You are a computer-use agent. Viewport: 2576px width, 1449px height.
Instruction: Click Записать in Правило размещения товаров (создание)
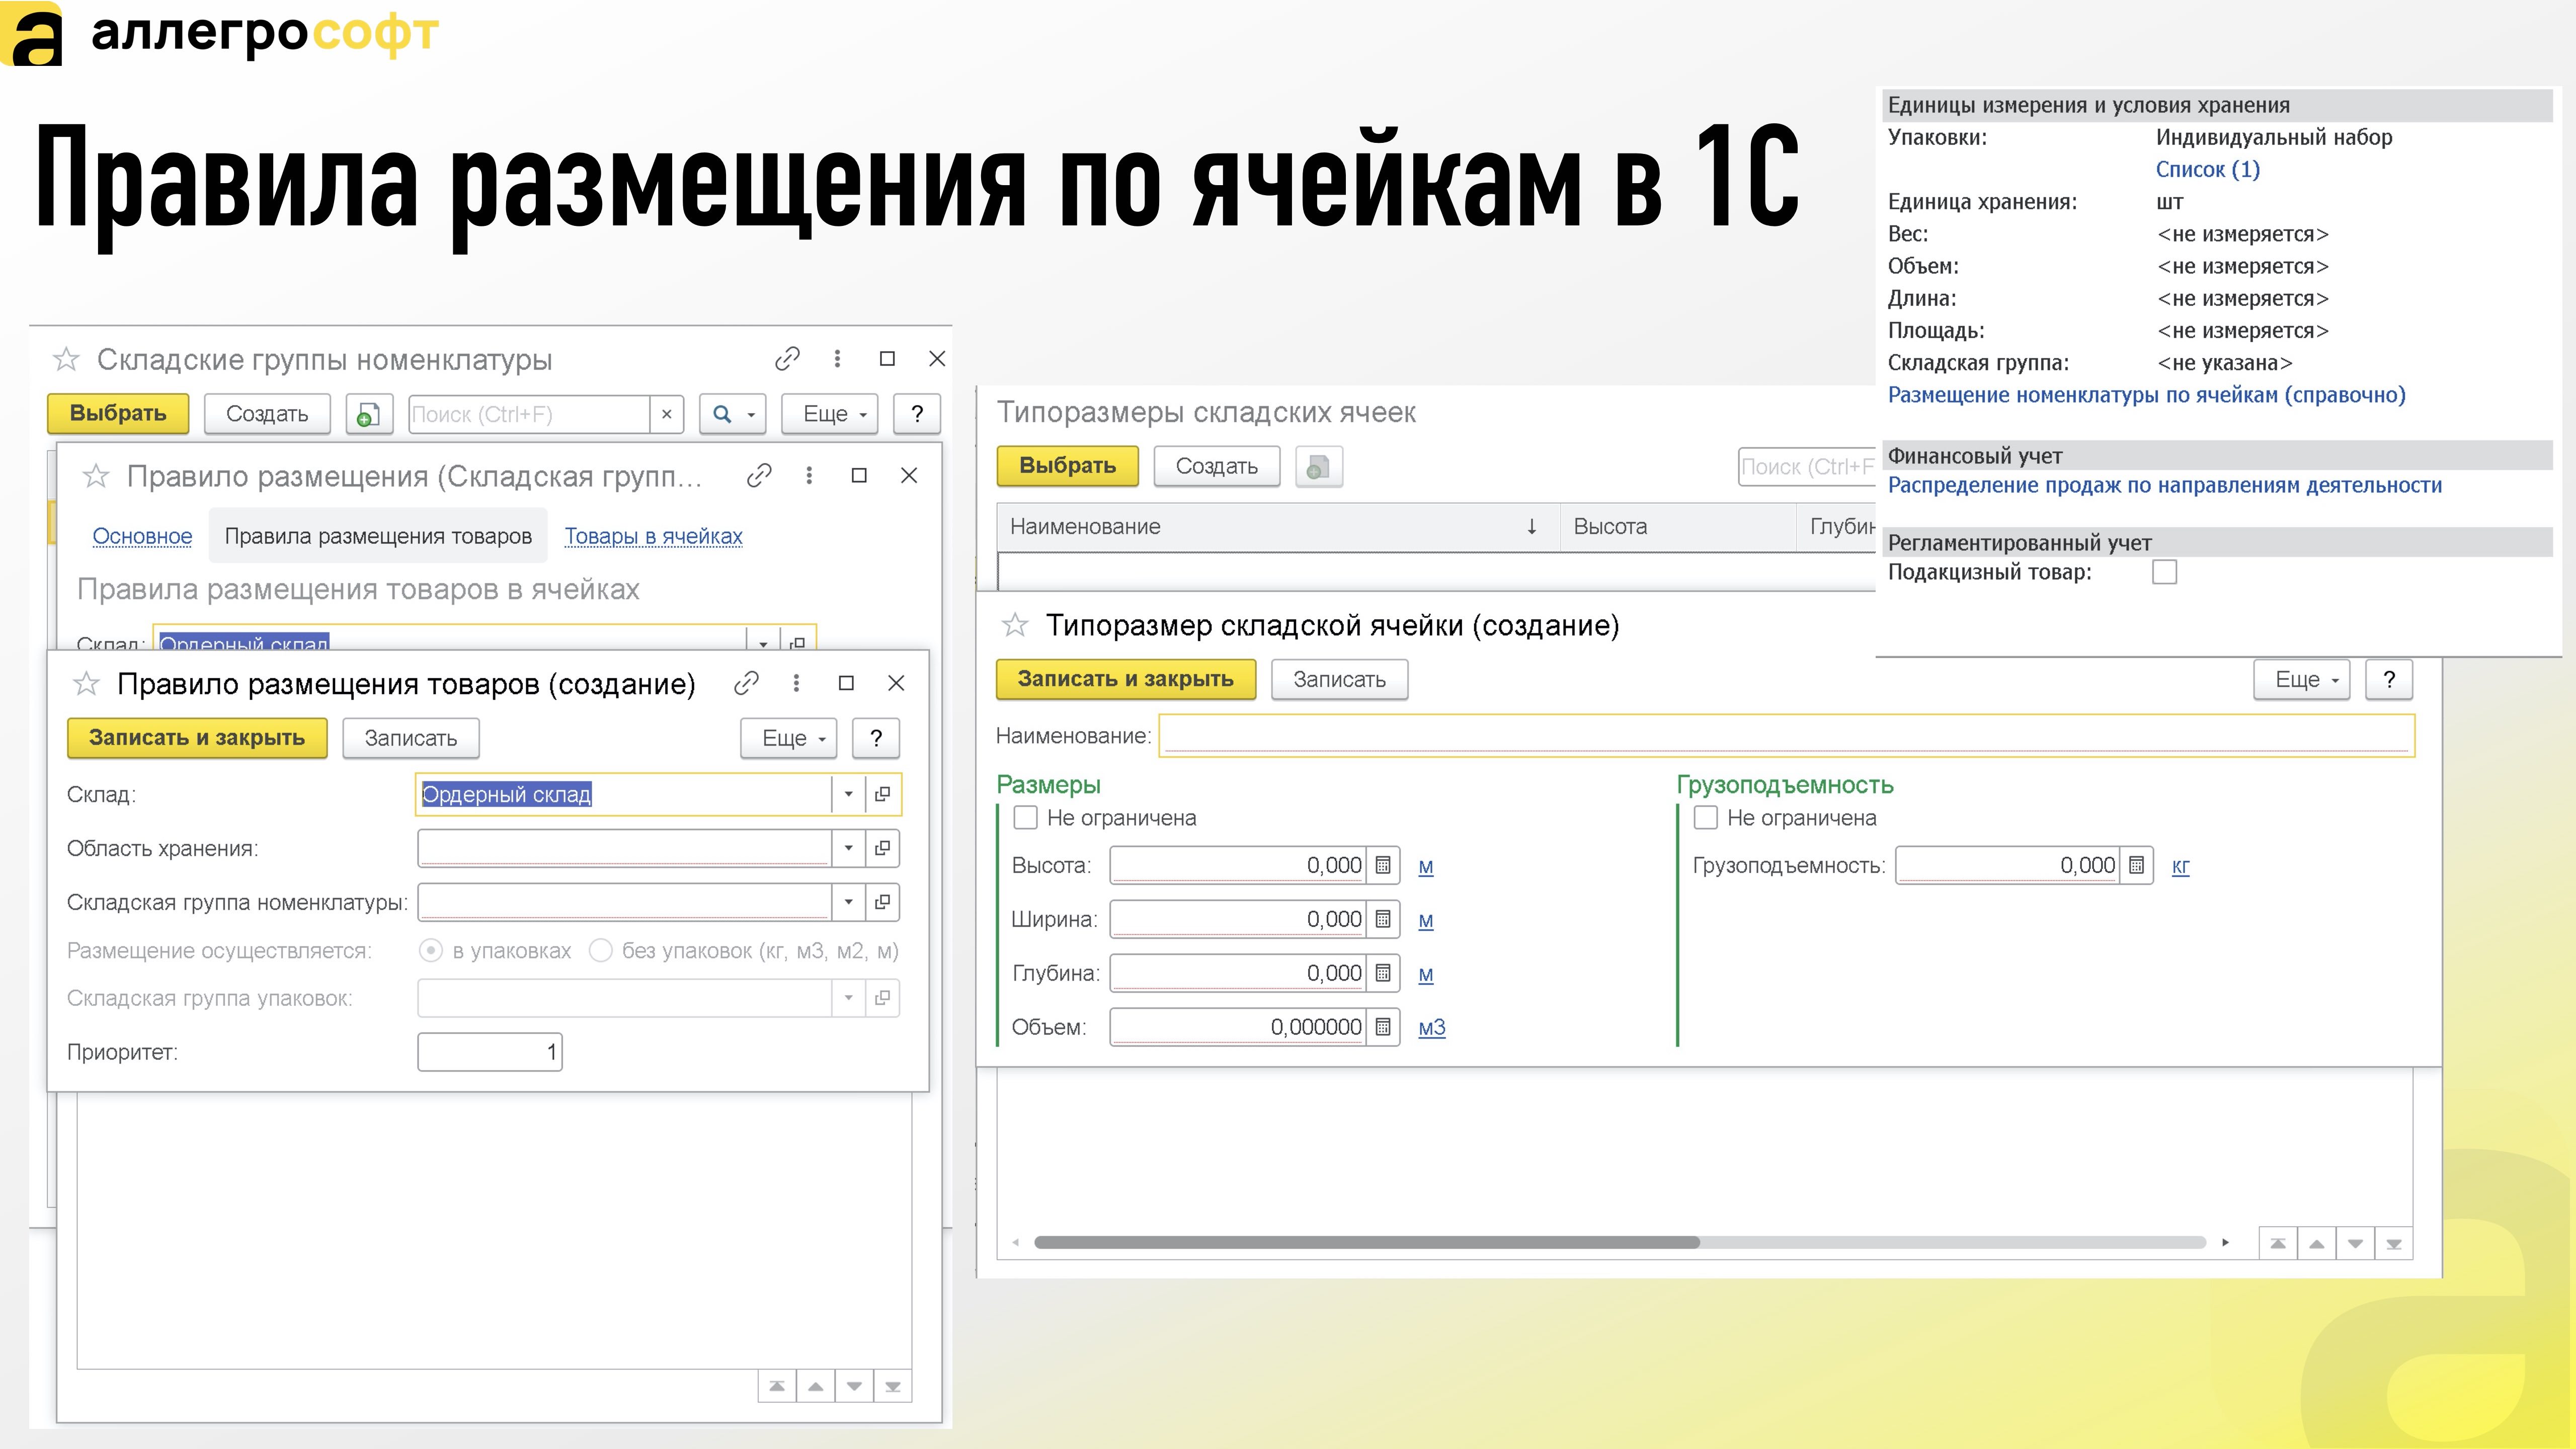[411, 738]
